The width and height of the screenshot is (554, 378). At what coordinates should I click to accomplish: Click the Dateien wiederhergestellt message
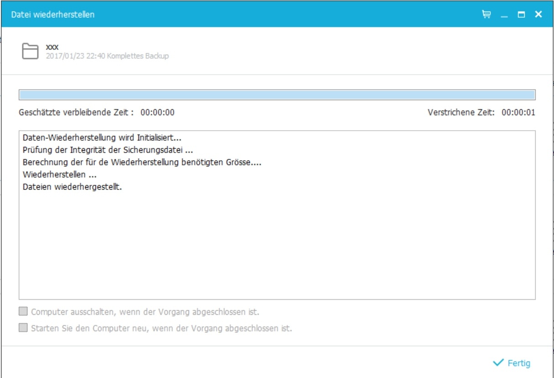[x=72, y=187]
